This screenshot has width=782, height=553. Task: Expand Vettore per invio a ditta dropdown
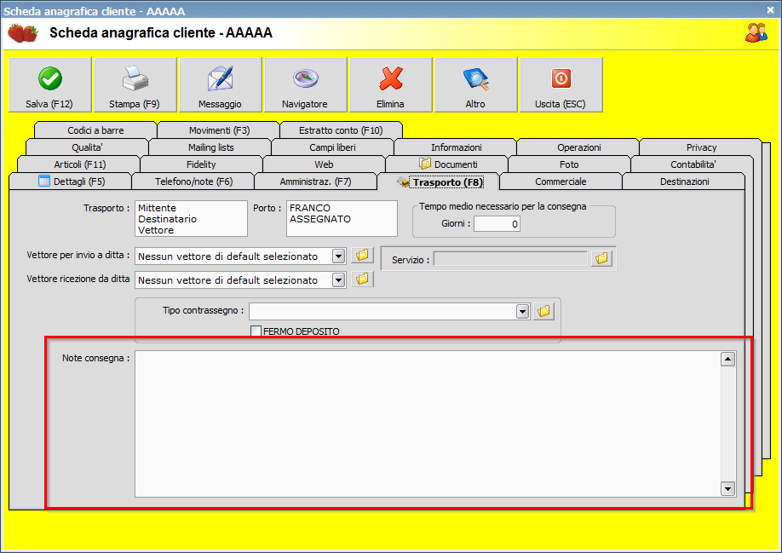[339, 256]
